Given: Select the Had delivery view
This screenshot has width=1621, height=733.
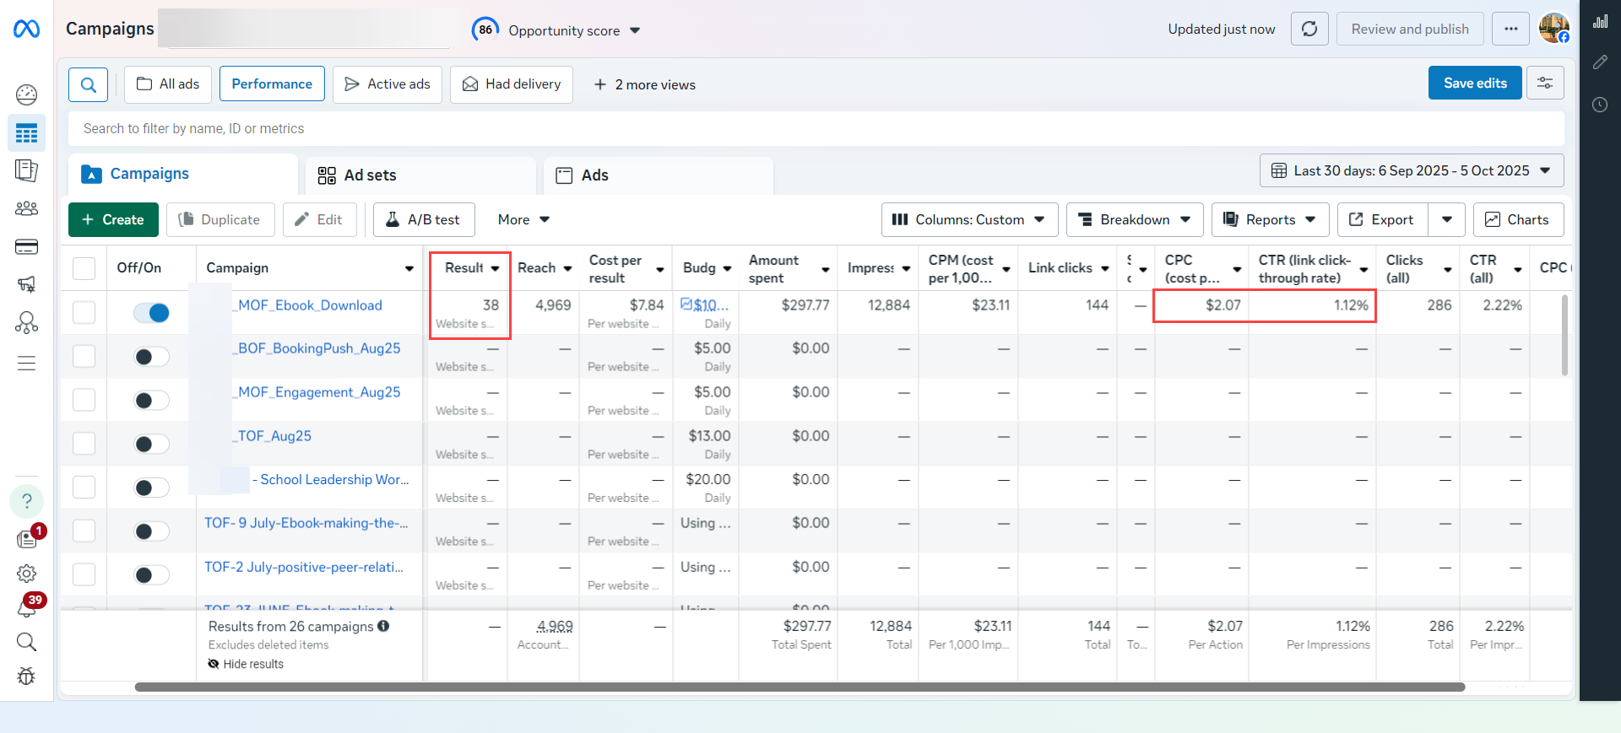Looking at the screenshot, I should point(512,84).
